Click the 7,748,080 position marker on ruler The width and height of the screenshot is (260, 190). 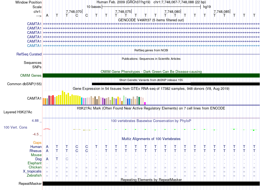coord(172,12)
